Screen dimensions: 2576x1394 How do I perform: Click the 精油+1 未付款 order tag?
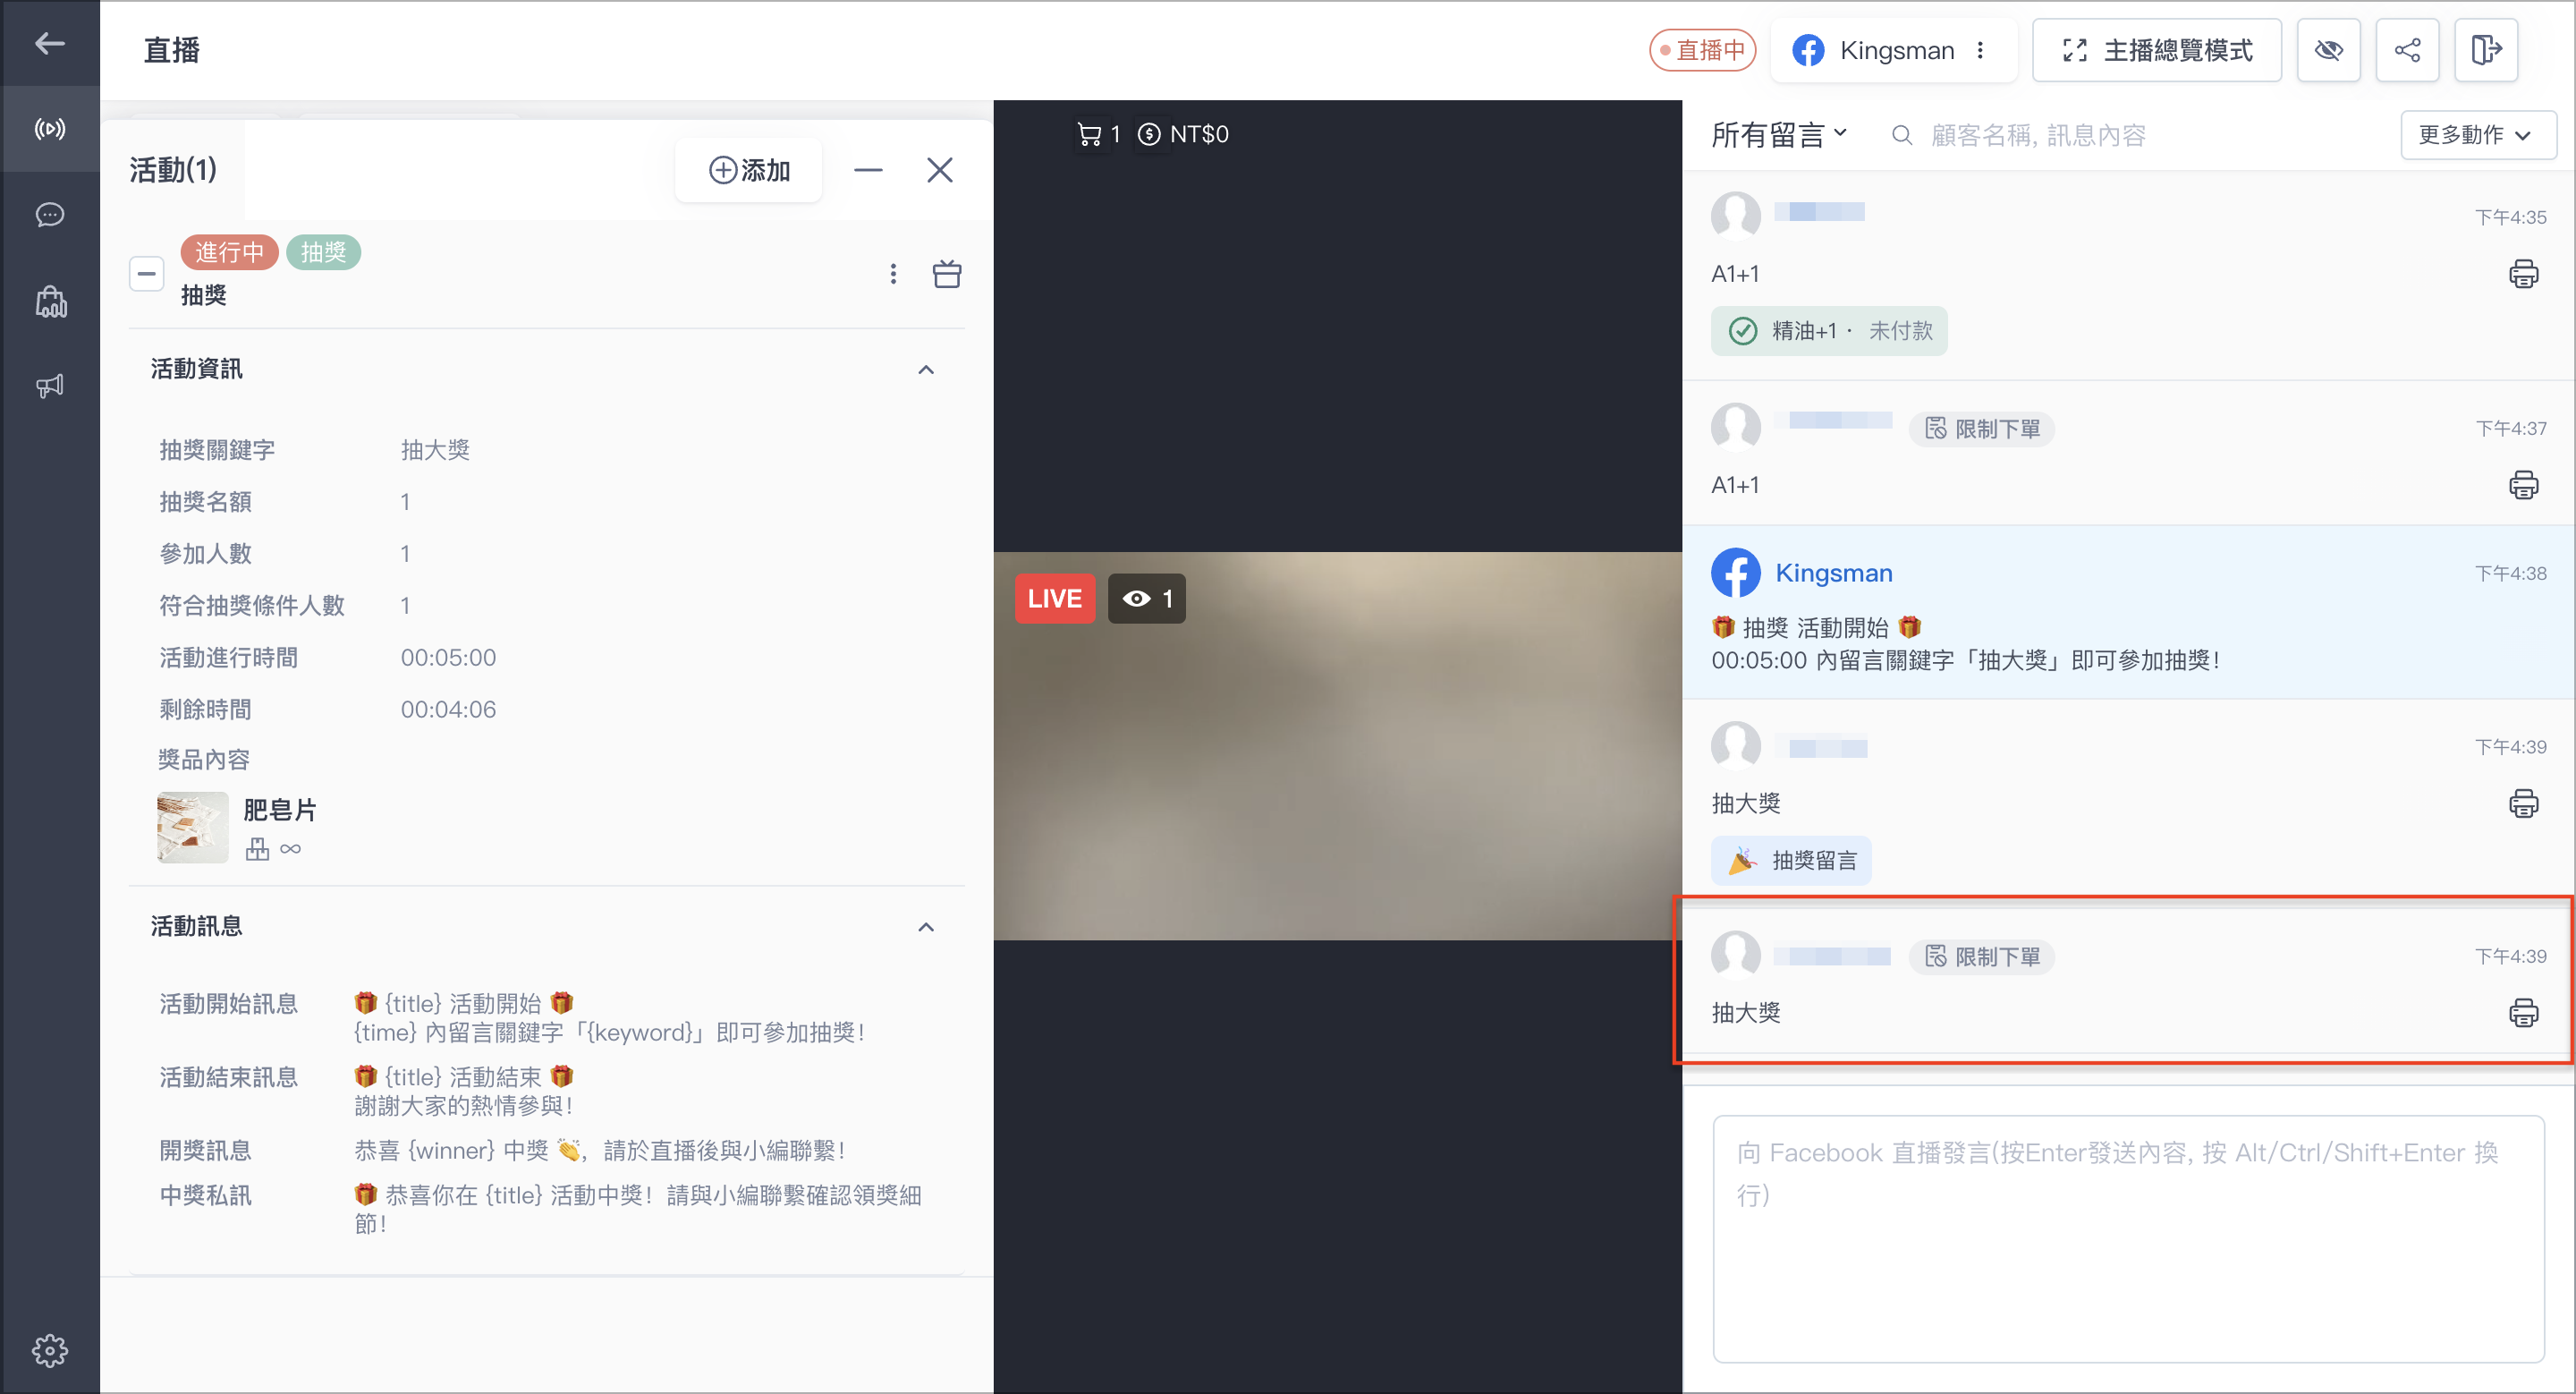pos(1828,331)
